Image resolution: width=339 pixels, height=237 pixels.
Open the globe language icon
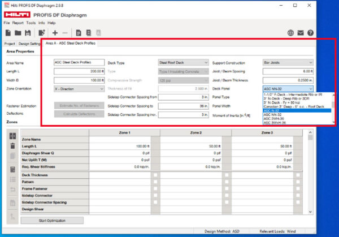coord(290,33)
